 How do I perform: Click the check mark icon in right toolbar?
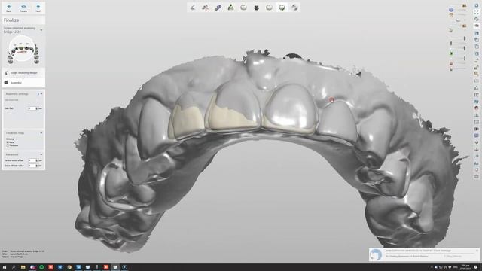click(x=477, y=142)
